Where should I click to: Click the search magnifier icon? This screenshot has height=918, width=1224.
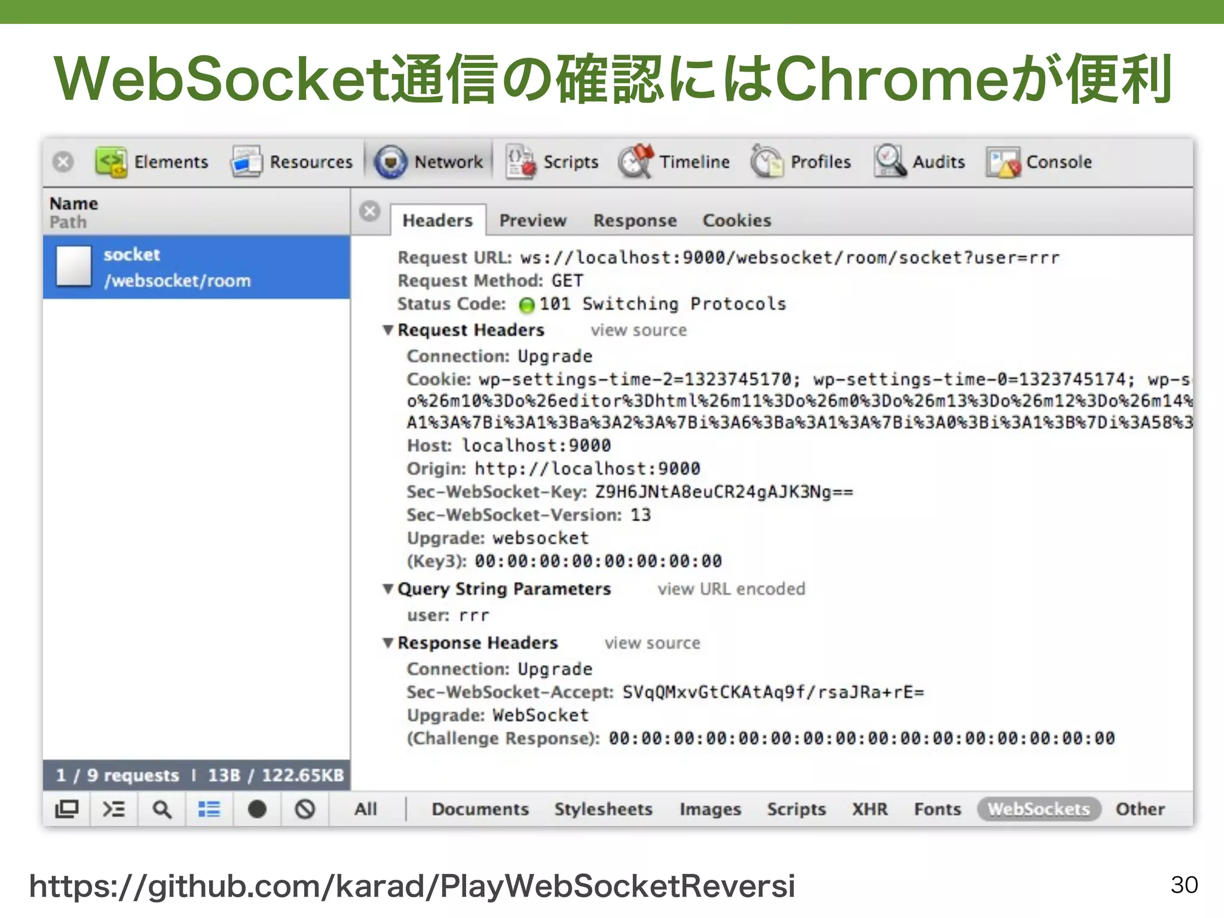pos(161,809)
